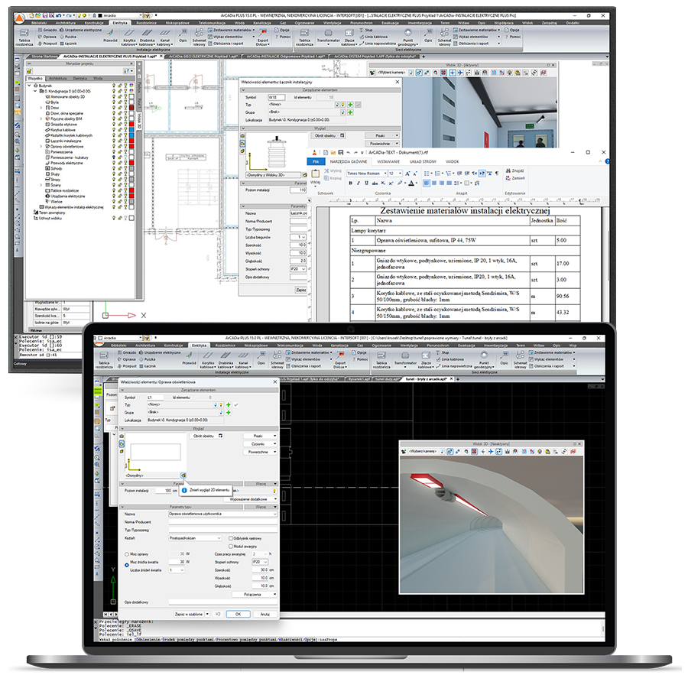Screen dimensions: 688x688
Task: Click Obliczenia i raport in monitor Instalacje elektryczne group
Action: point(226,44)
